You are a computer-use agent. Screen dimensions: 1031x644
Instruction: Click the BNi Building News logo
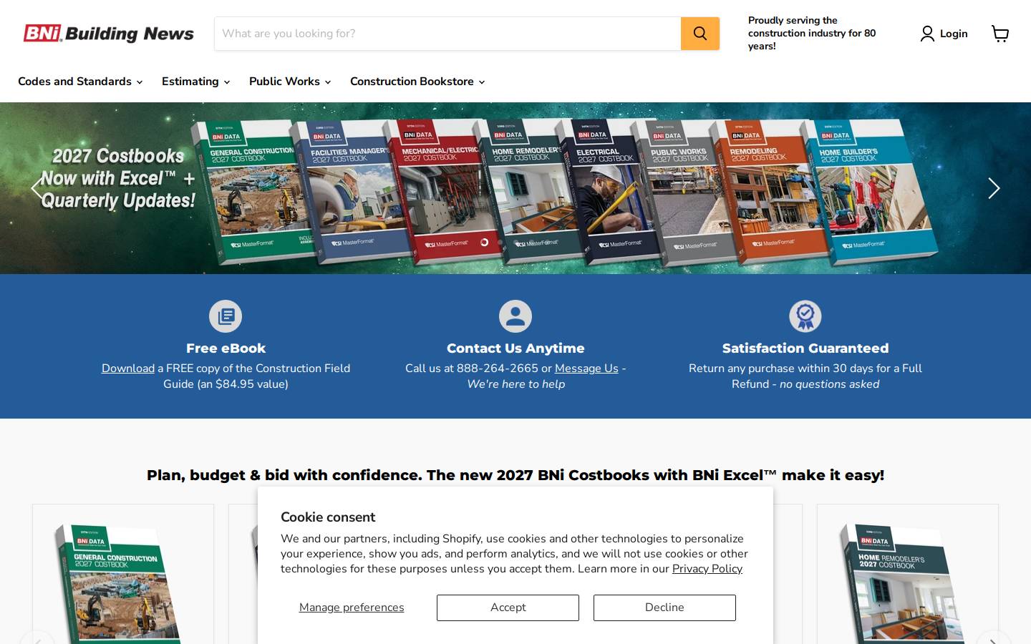click(x=108, y=34)
